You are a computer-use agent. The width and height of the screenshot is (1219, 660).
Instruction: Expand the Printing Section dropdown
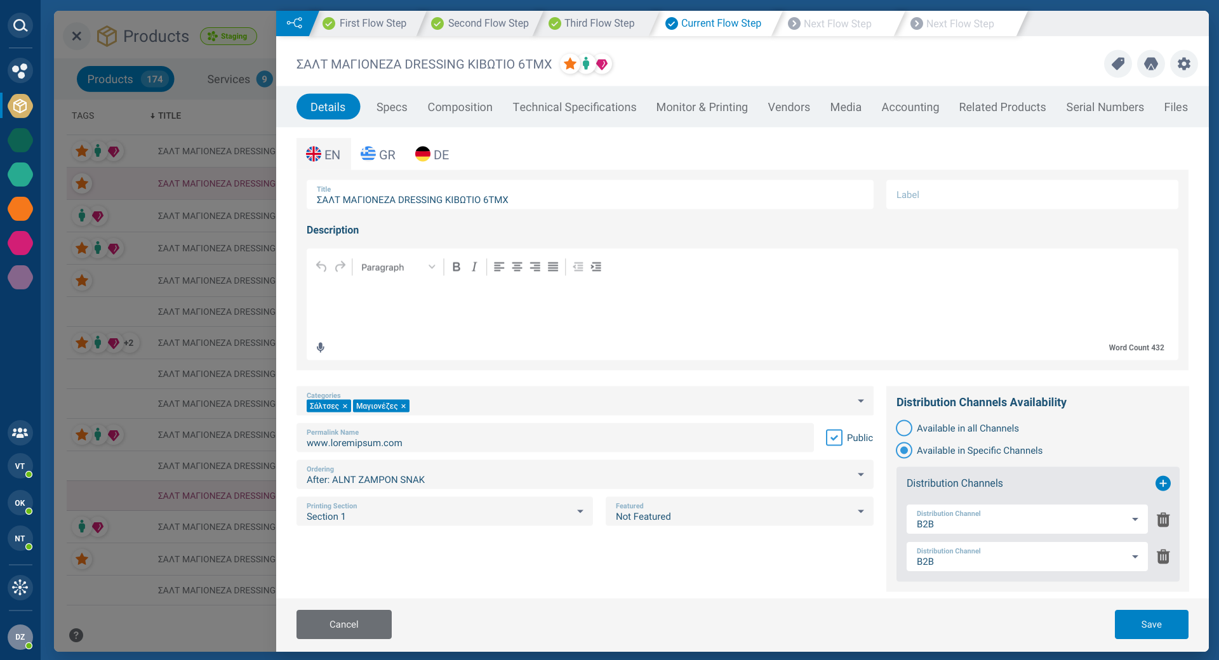coord(579,511)
